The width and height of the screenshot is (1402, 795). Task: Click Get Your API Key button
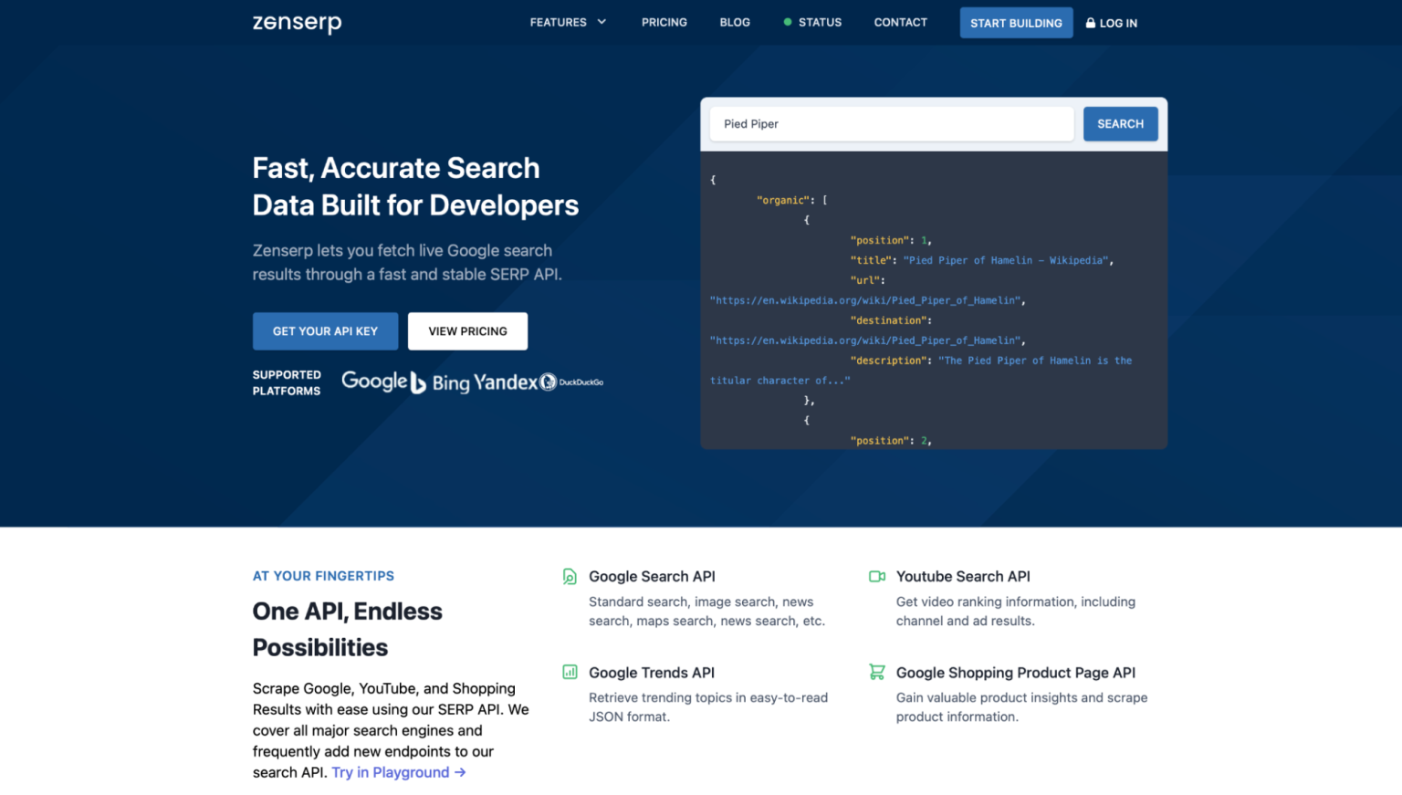point(325,331)
